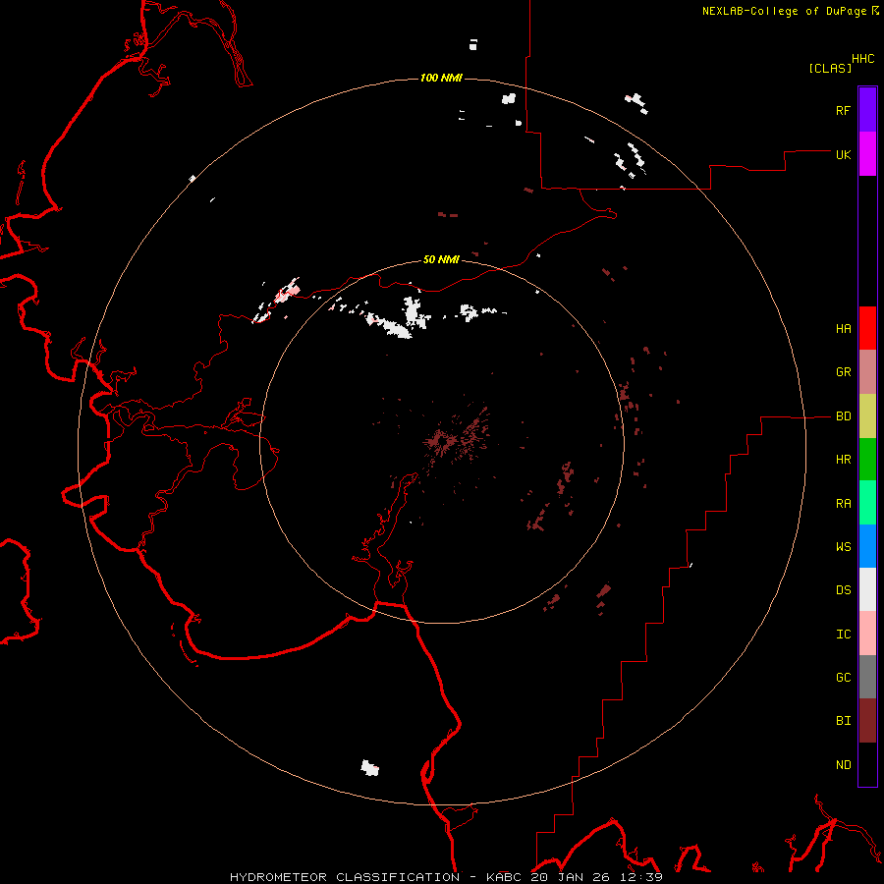Click the KABC station identifier
Screen dimensions: 884x884
pos(503,877)
